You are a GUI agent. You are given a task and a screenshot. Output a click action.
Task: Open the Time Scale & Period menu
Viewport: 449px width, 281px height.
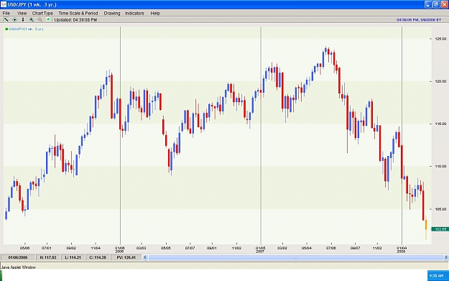coord(78,13)
